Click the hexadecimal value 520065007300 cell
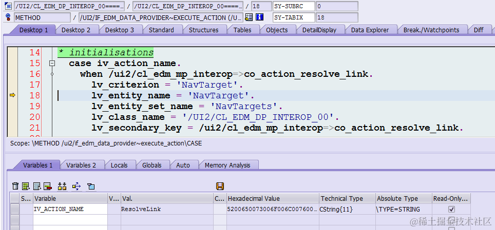495x230 pixels. click(x=273, y=209)
